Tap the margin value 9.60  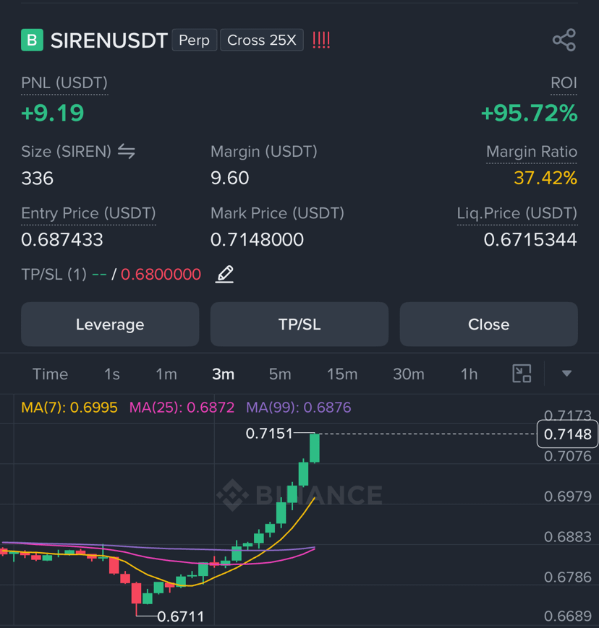pos(230,178)
